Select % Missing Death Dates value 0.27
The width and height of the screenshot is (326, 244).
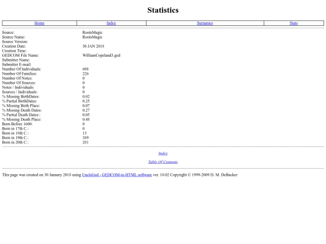[x=86, y=110]
